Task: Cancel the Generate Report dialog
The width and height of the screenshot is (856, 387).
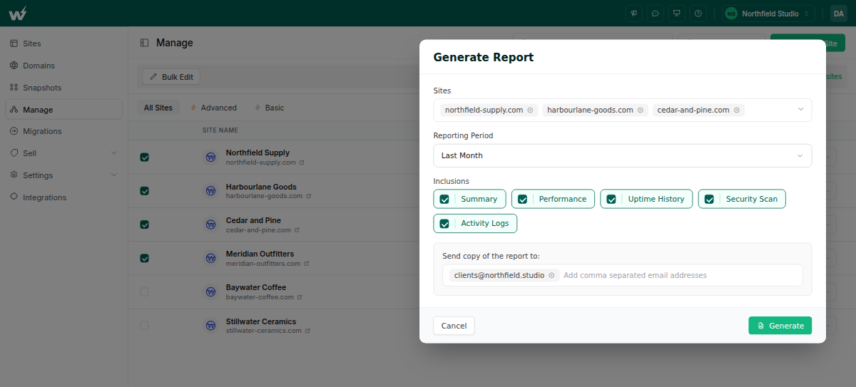Action: [x=454, y=326]
